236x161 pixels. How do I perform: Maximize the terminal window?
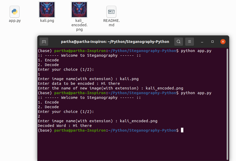(213, 42)
